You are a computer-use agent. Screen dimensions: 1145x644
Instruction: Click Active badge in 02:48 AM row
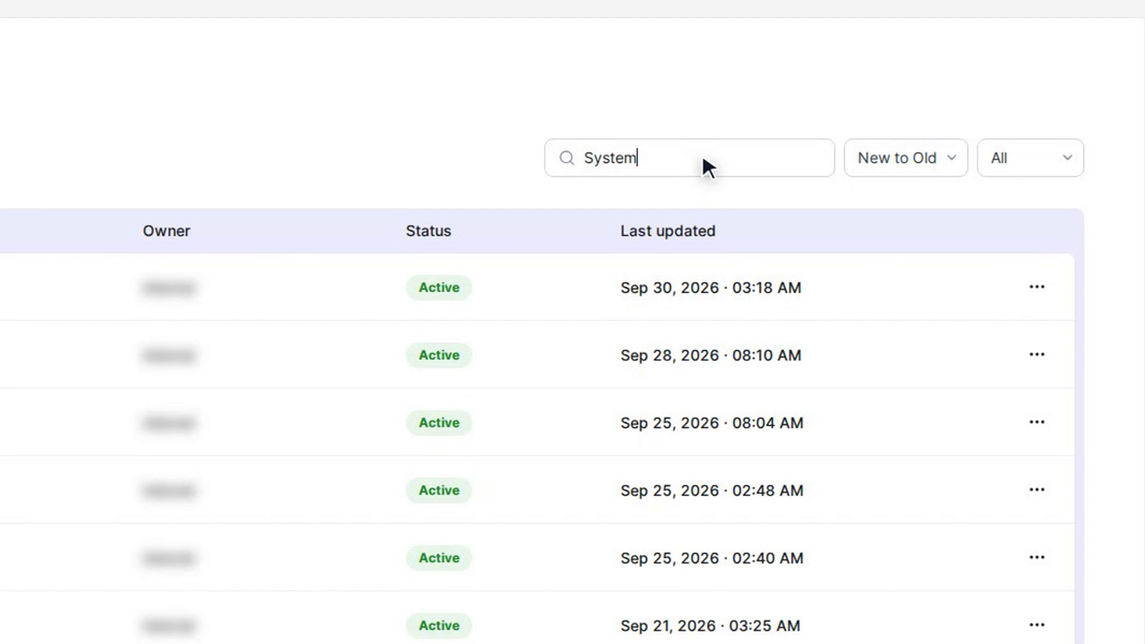[439, 490]
